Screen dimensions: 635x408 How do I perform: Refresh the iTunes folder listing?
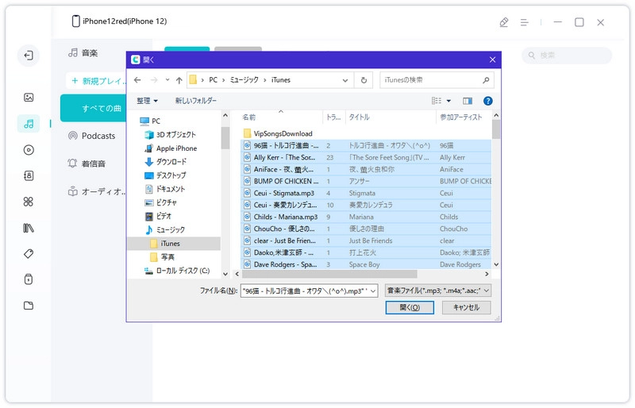pyautogui.click(x=364, y=80)
